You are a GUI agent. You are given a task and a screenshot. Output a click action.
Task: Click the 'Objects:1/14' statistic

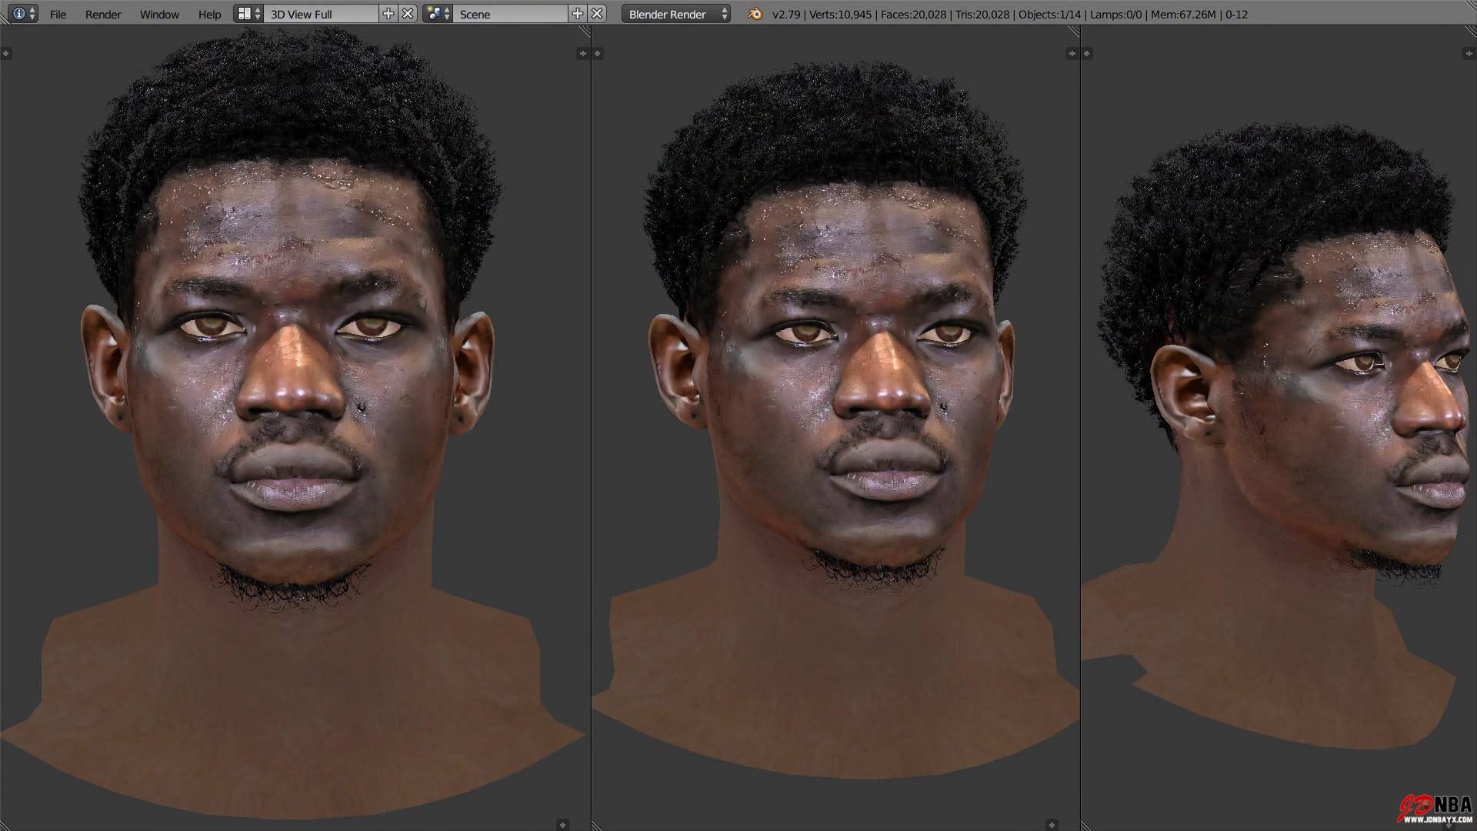pos(1049,14)
